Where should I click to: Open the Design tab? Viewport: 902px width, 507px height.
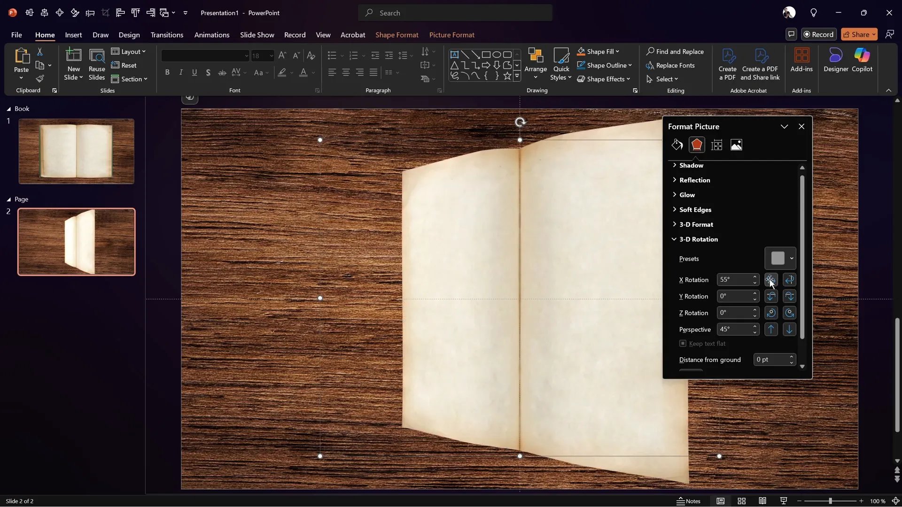(x=129, y=35)
